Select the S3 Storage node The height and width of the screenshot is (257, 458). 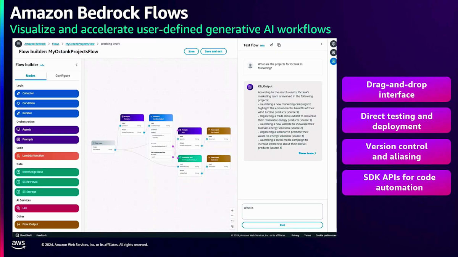47,192
